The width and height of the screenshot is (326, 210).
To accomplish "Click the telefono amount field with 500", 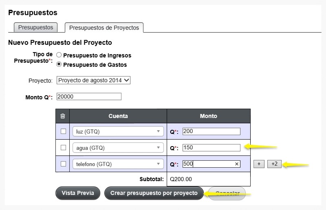I will (211, 164).
